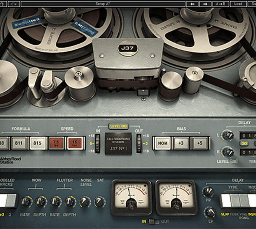Screen dimensions: 256x229
Task: Open the Setup A* preset field
Action: tap(103, 4)
